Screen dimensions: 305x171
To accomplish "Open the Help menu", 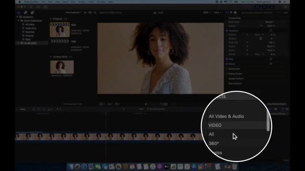I will 110,2.
